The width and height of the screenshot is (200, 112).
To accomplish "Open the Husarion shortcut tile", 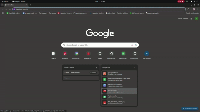I will 65,54.
